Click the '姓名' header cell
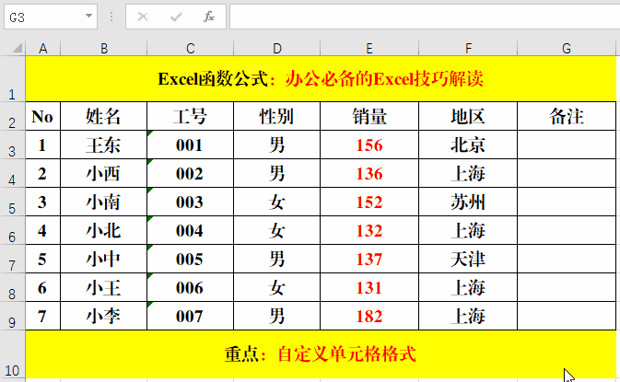 click(103, 116)
